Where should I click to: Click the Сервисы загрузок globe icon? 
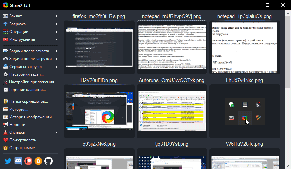coord(6,67)
